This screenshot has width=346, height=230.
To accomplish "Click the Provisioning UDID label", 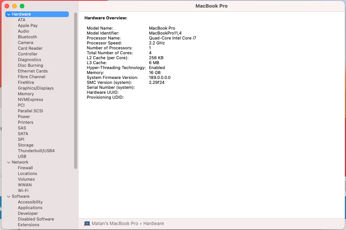I will click(x=105, y=98).
